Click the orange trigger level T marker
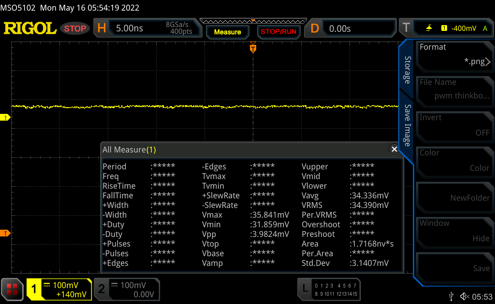Screen dimensions: 495x304 pyautogui.click(x=6, y=234)
